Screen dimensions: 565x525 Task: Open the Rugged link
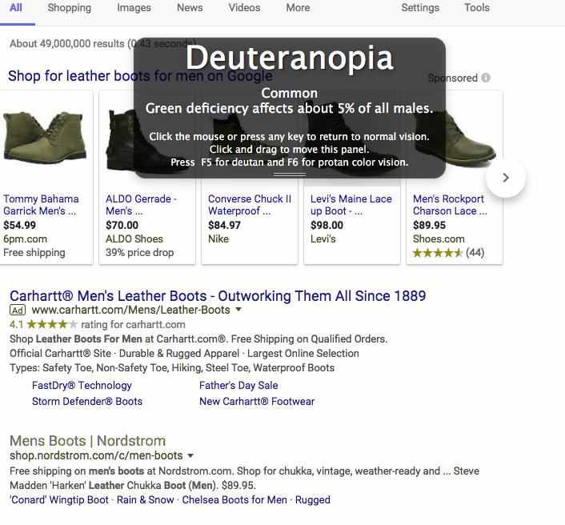coord(313,500)
